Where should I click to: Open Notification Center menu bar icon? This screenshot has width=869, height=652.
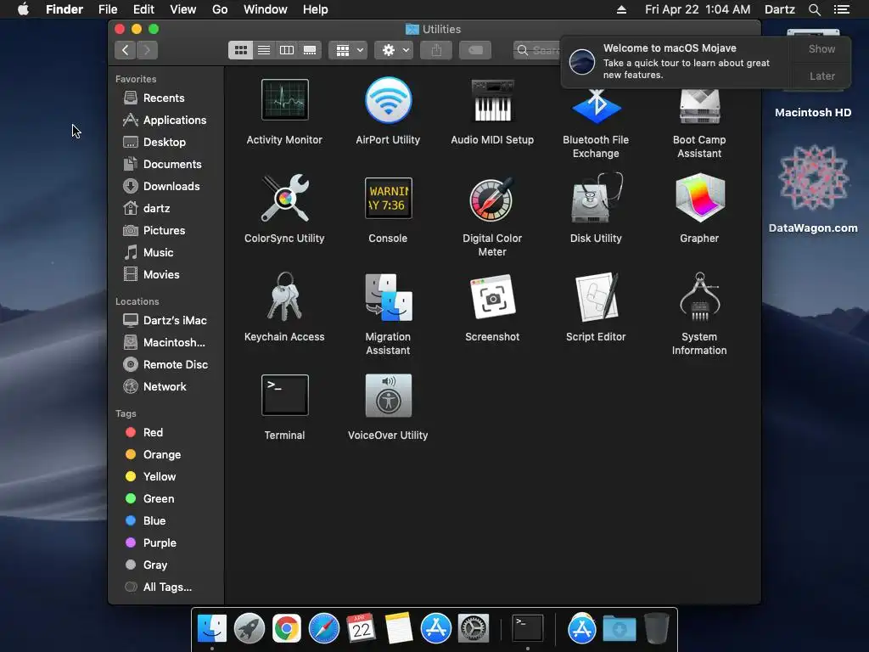[841, 9]
